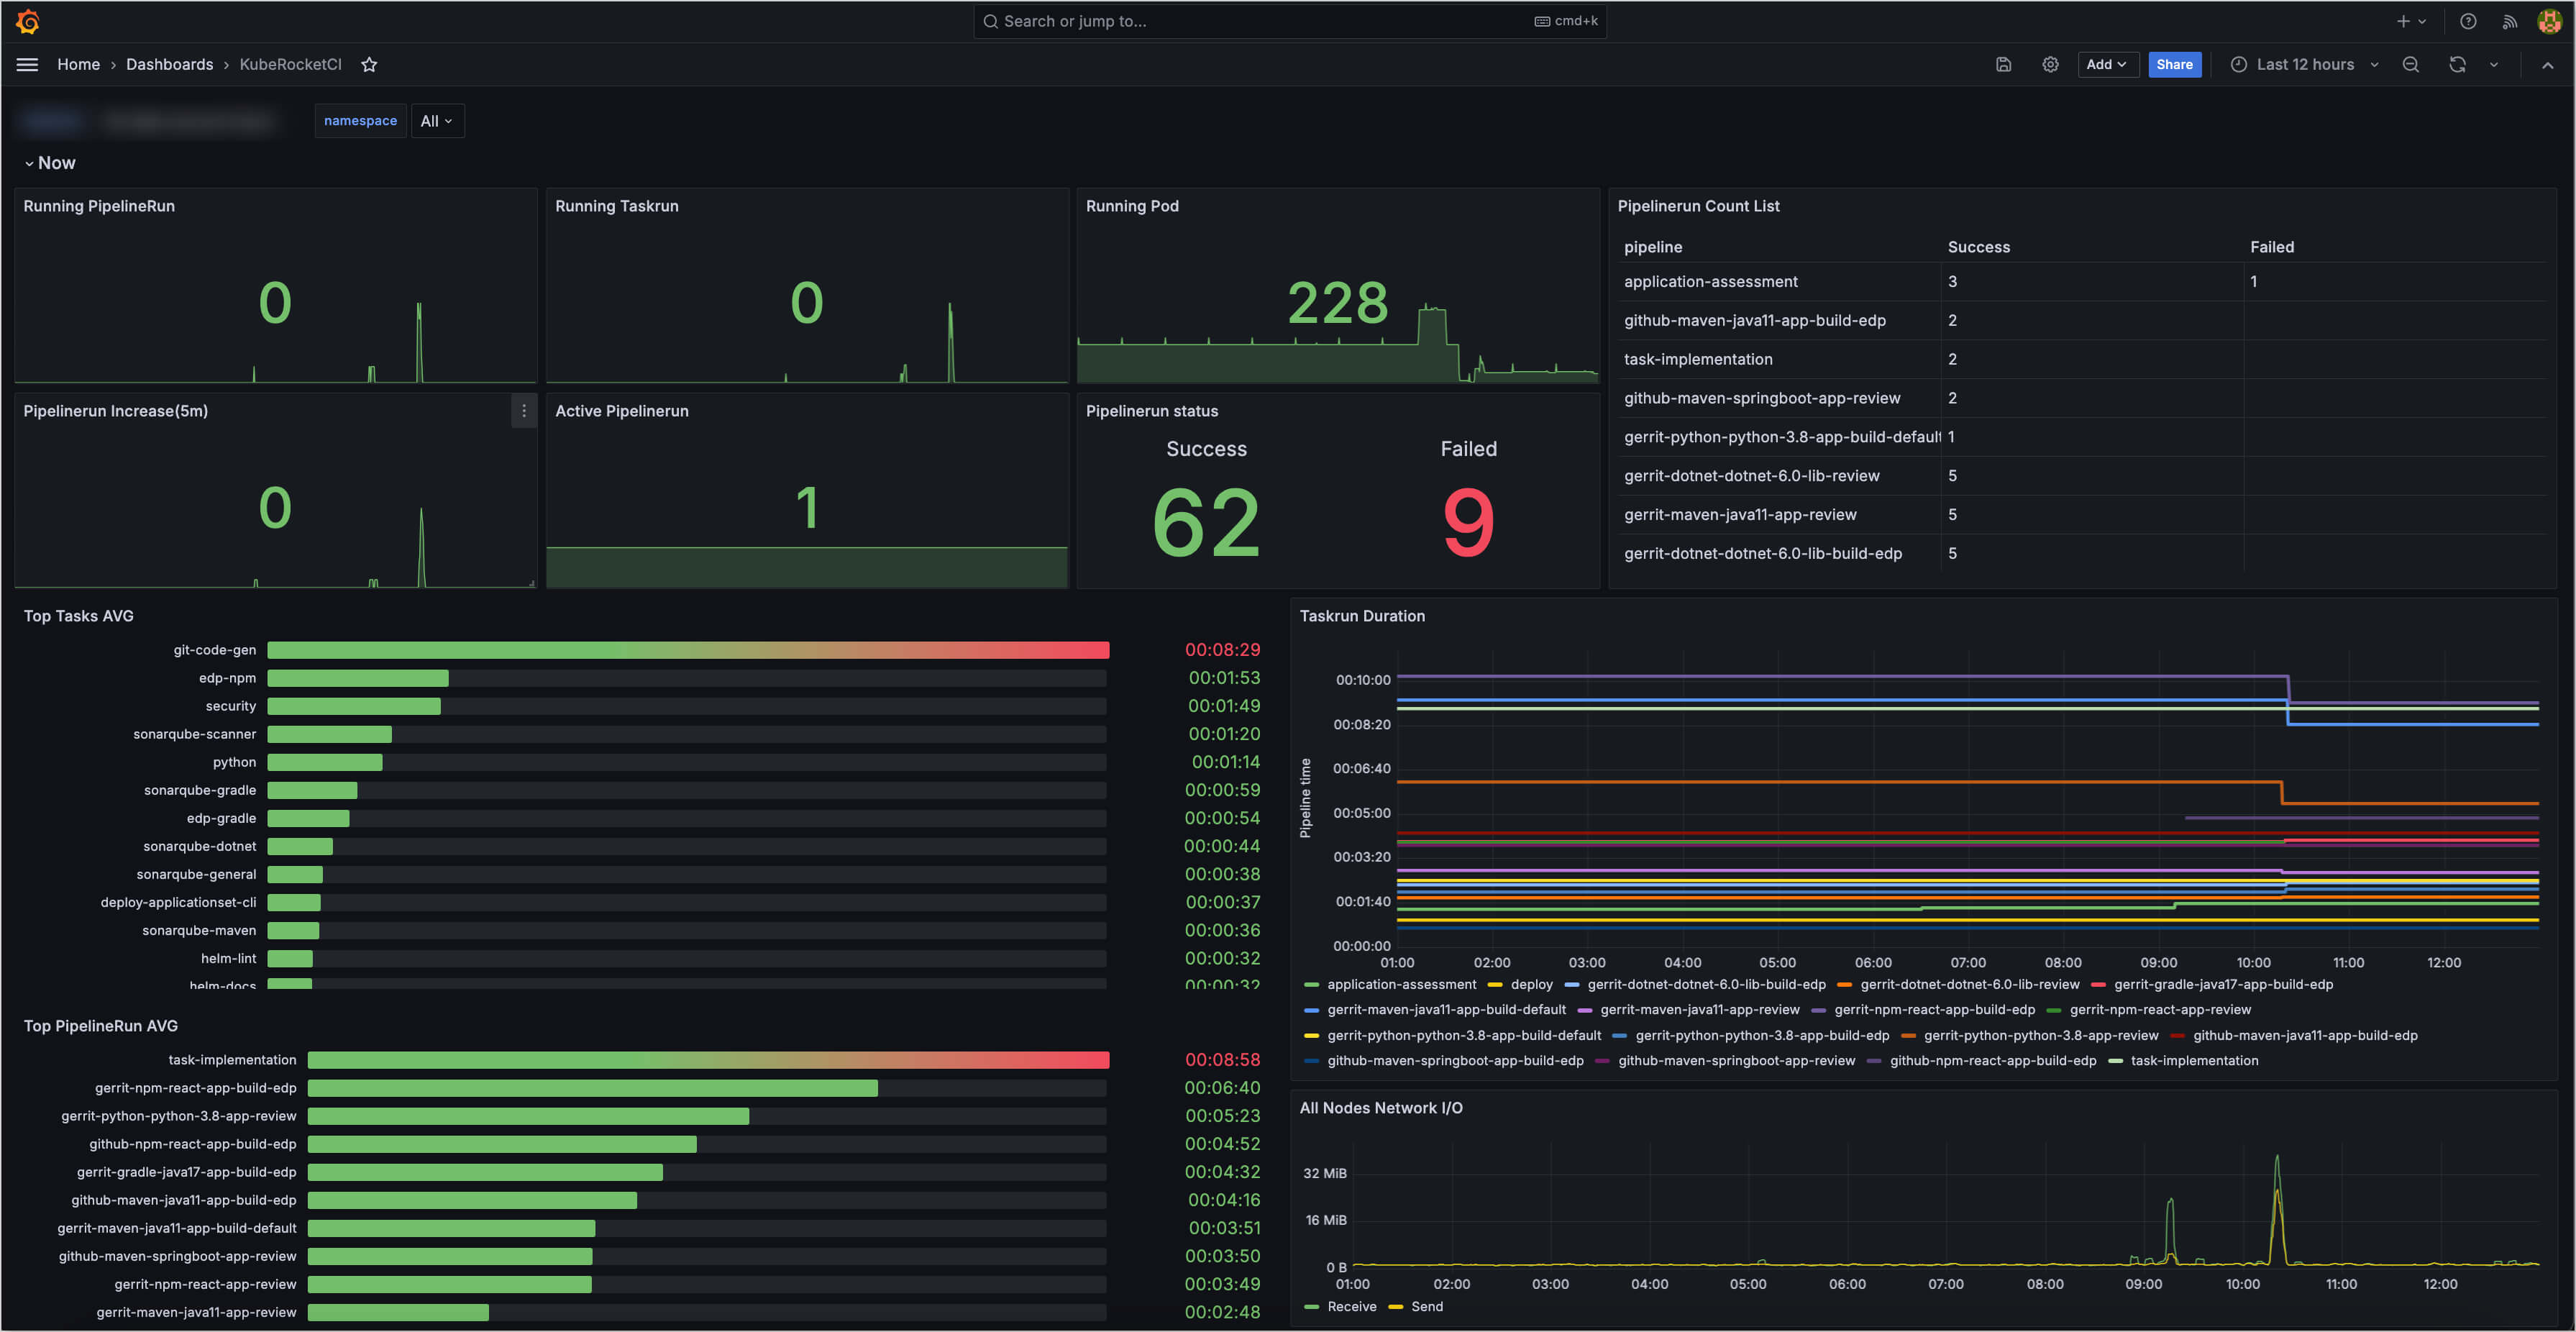Star the KubeRocketCI dashboard
2576x1332 pixels.
point(369,64)
